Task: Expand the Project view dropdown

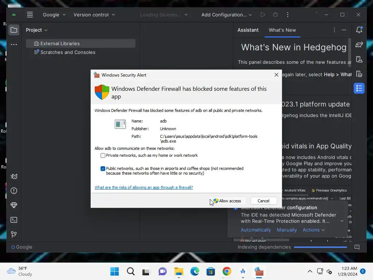Action: coord(37,30)
